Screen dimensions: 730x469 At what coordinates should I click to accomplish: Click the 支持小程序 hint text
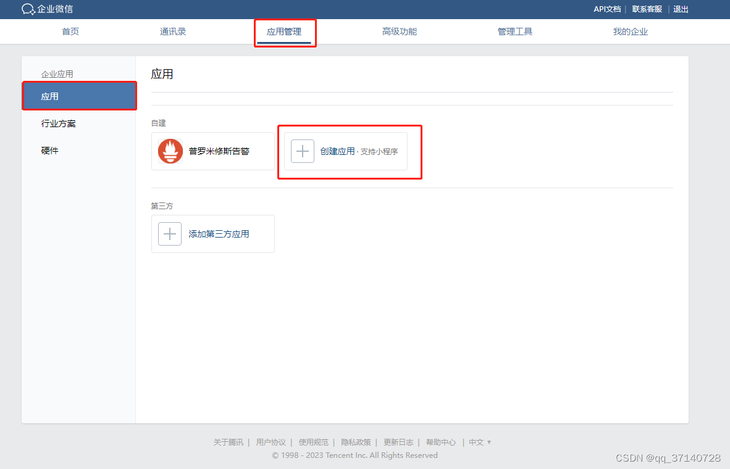click(x=379, y=152)
